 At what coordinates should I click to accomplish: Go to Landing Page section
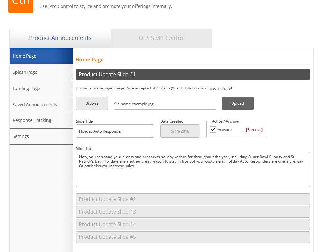pos(41,89)
